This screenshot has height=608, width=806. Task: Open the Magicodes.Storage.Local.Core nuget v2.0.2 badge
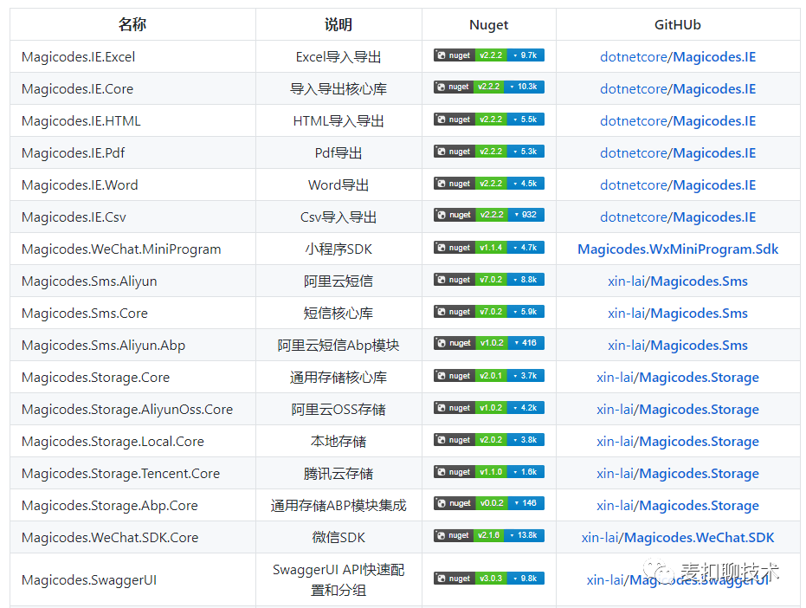pos(489,440)
